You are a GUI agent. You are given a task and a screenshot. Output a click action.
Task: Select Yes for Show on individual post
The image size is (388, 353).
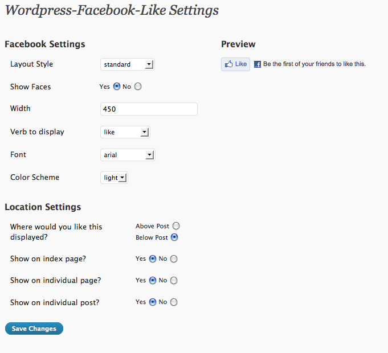pyautogui.click(x=153, y=302)
